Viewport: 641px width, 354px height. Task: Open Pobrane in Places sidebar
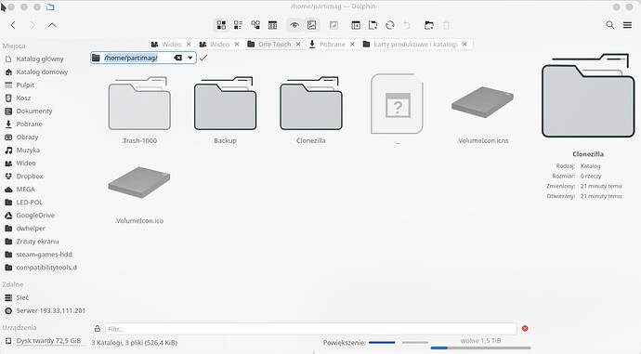point(29,124)
